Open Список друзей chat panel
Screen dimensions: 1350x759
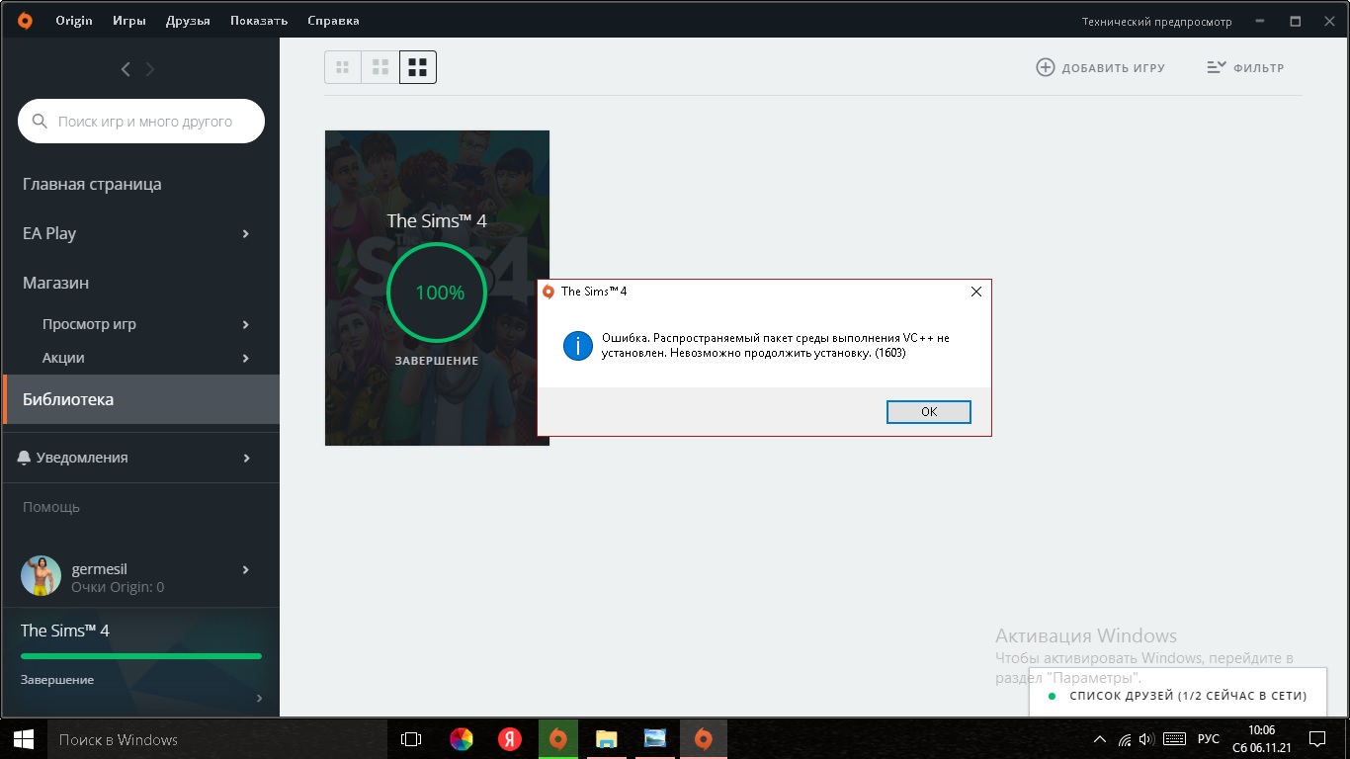pos(1178,696)
